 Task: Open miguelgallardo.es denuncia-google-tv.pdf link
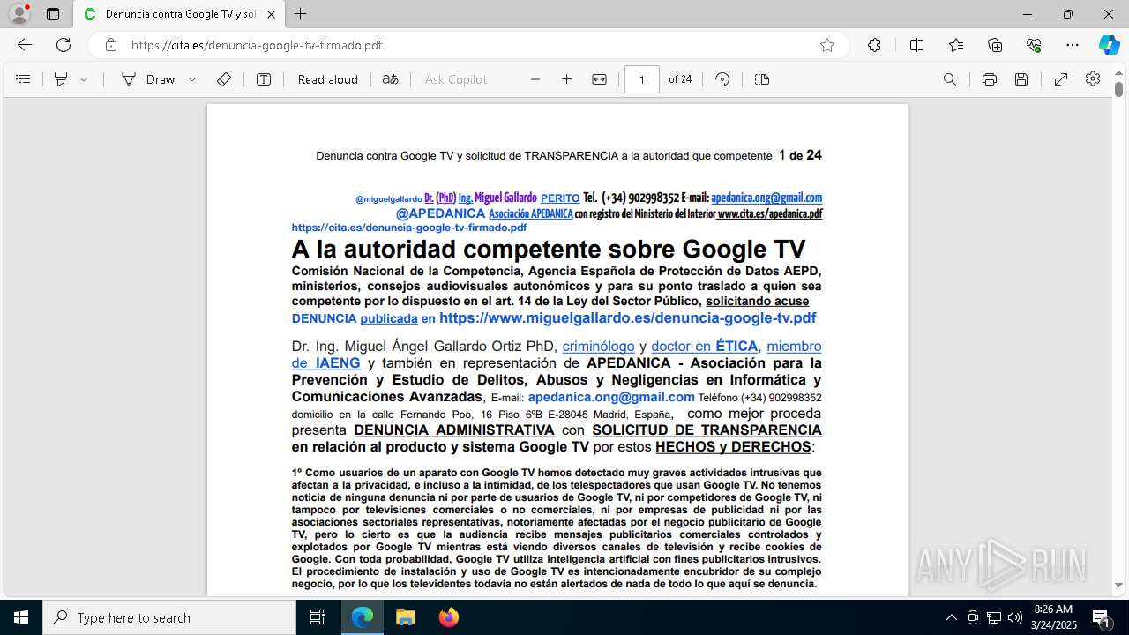(627, 318)
